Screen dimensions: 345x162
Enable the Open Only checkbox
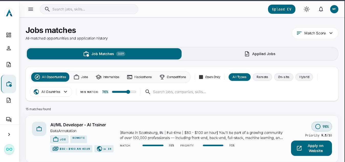[x=201, y=77]
